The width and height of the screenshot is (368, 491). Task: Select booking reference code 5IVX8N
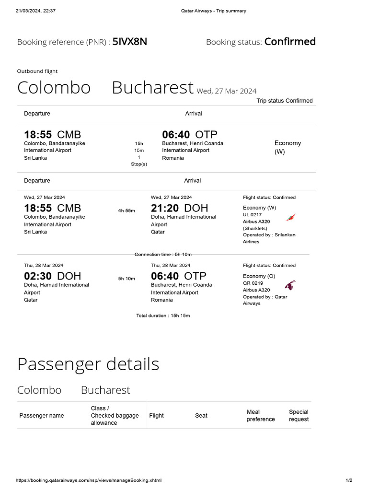click(x=129, y=42)
